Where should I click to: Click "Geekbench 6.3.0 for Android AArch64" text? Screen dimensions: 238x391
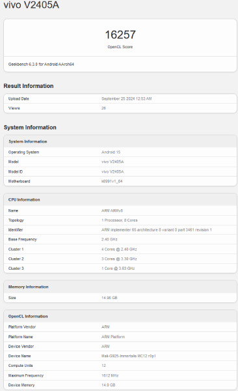[41, 65]
